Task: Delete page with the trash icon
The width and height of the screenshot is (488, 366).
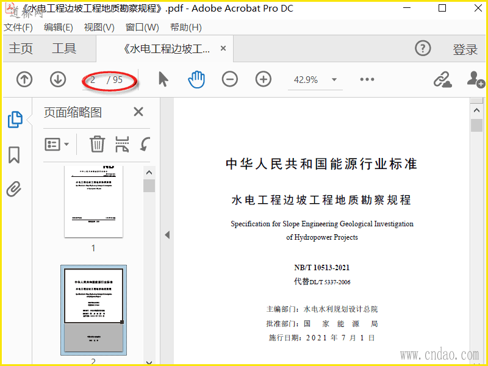Action: (x=97, y=144)
